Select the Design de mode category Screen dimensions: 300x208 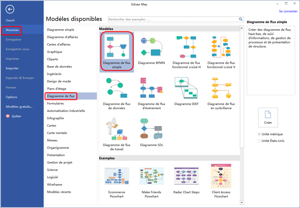pyautogui.click(x=59, y=81)
